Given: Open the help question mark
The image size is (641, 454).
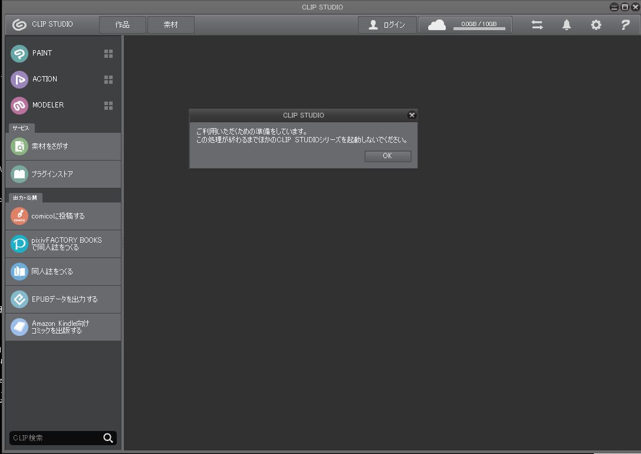Looking at the screenshot, I should tap(625, 25).
